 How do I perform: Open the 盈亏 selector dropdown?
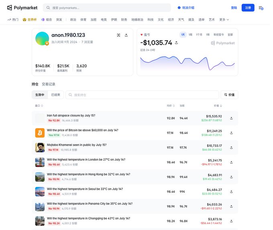pyautogui.click(x=145, y=34)
